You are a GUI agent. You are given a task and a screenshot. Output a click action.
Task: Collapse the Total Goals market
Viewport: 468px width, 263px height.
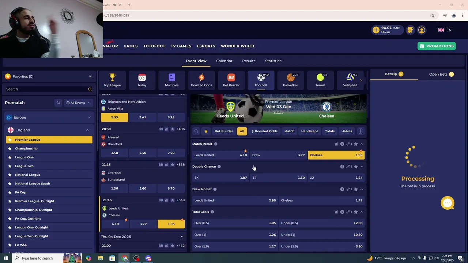point(362,212)
